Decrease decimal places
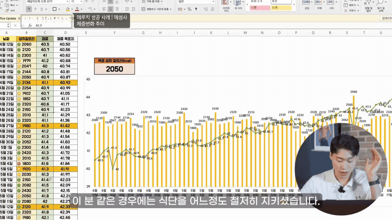This screenshot has width=392, height=220. coord(212,9)
